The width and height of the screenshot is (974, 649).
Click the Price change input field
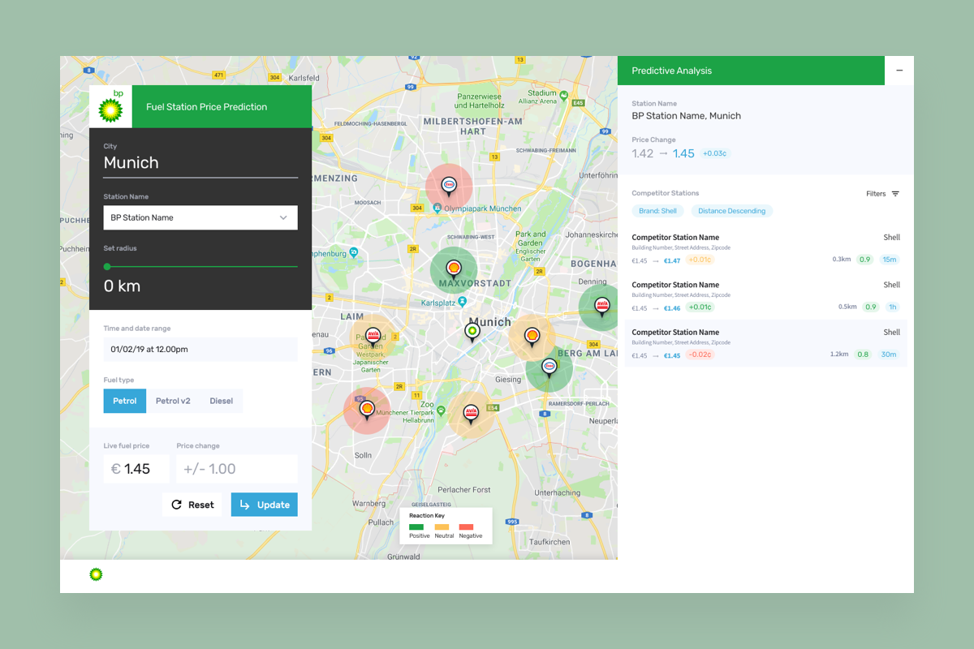(236, 468)
